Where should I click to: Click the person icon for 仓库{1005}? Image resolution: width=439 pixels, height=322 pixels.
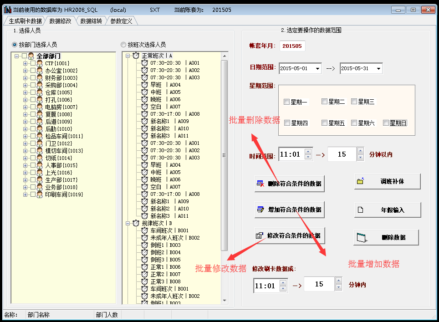pos(40,92)
